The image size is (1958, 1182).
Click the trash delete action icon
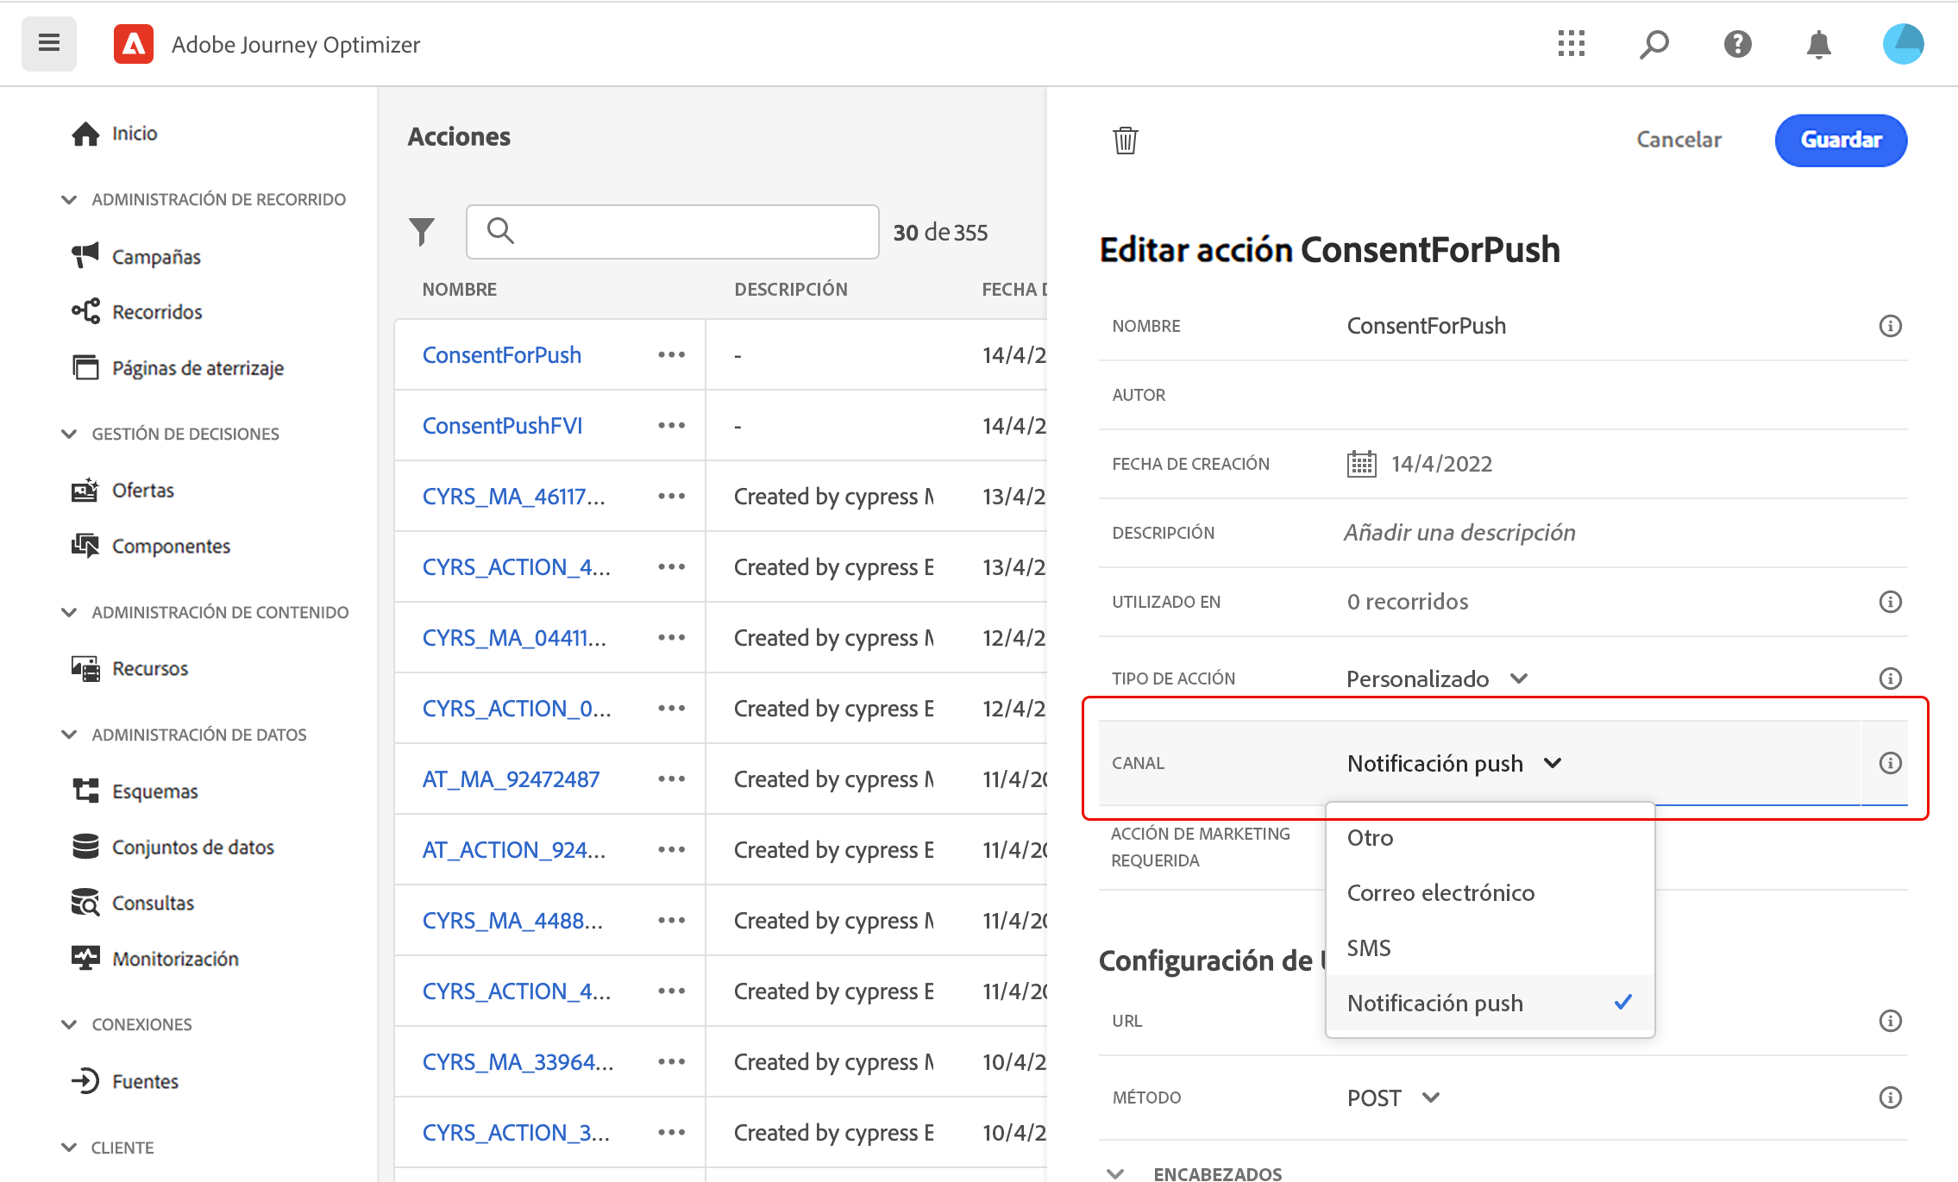click(1125, 140)
